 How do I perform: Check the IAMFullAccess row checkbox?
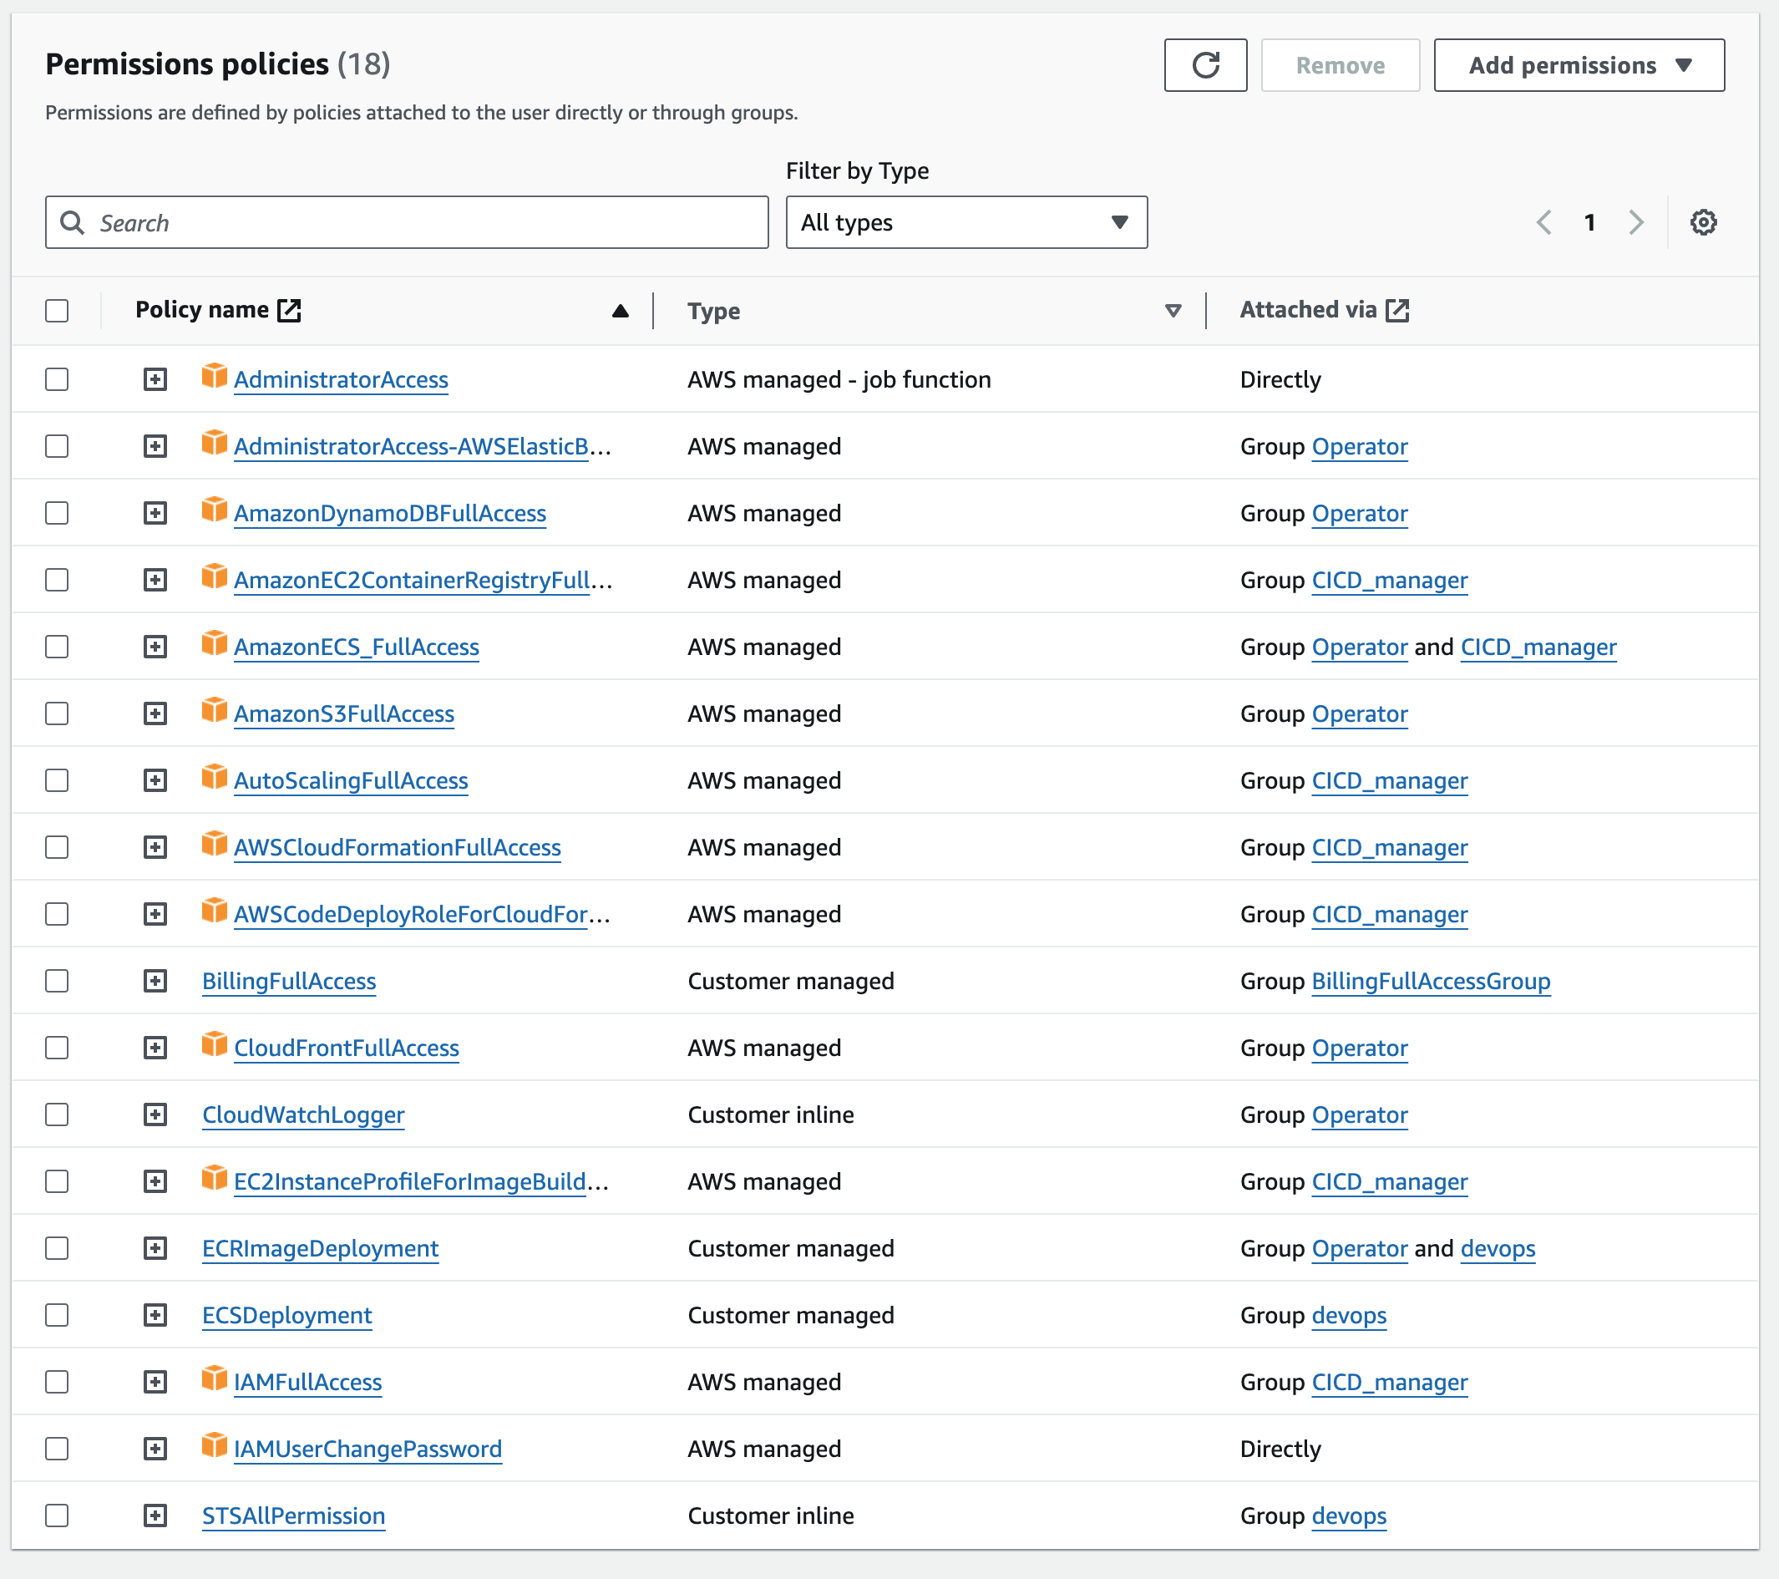click(58, 1383)
